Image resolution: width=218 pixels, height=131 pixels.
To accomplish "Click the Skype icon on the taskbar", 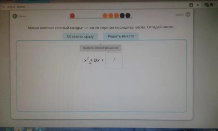I will click(40, 130).
